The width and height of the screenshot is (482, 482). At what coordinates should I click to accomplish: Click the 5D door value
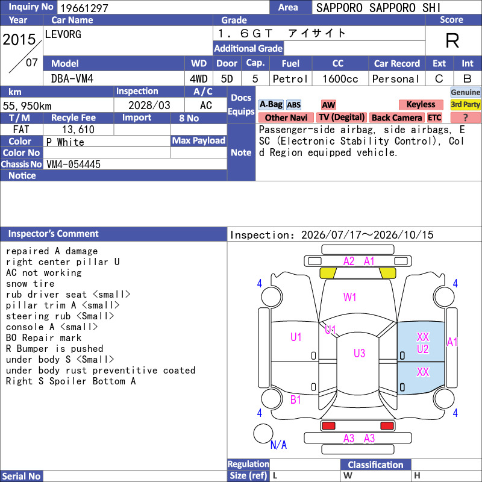pos(227,79)
